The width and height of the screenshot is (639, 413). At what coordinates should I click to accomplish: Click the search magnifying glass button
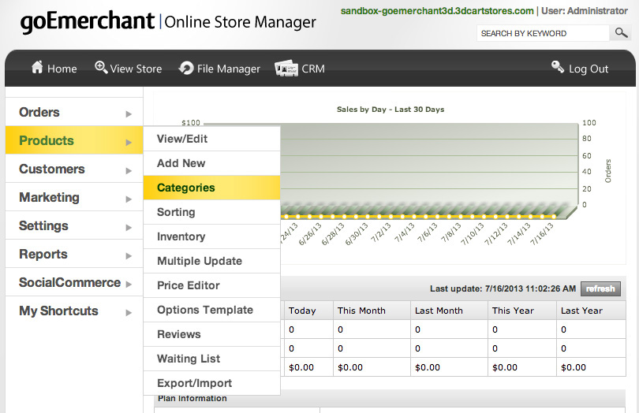621,32
